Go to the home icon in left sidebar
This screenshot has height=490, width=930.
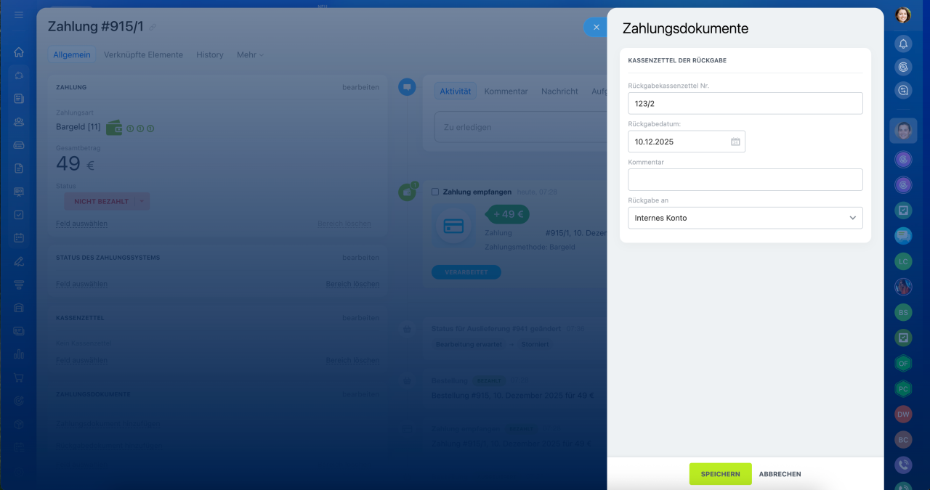click(x=18, y=52)
